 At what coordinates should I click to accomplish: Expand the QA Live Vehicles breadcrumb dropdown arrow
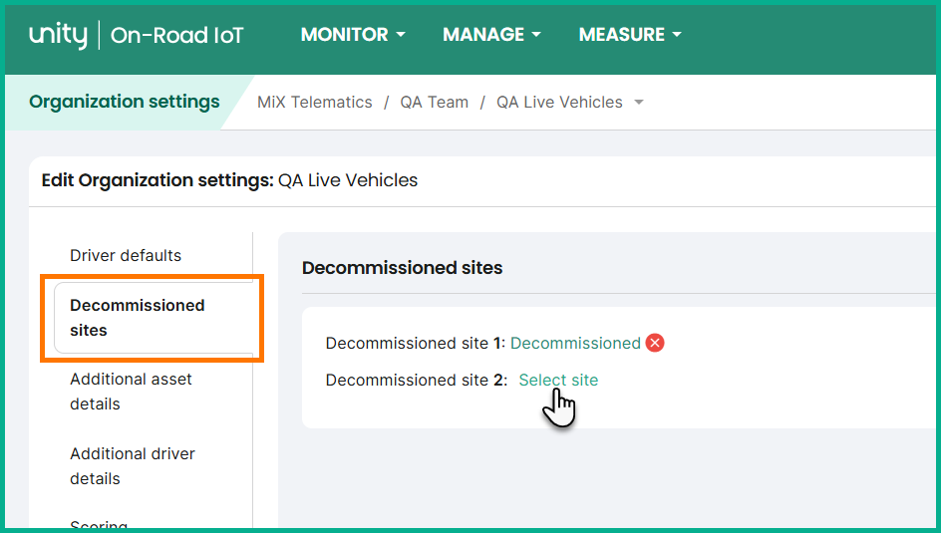point(639,103)
